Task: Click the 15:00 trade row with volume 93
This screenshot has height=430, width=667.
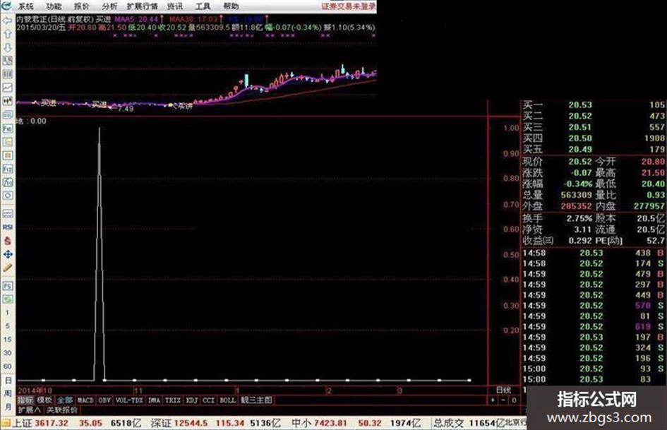Action: click(x=593, y=369)
